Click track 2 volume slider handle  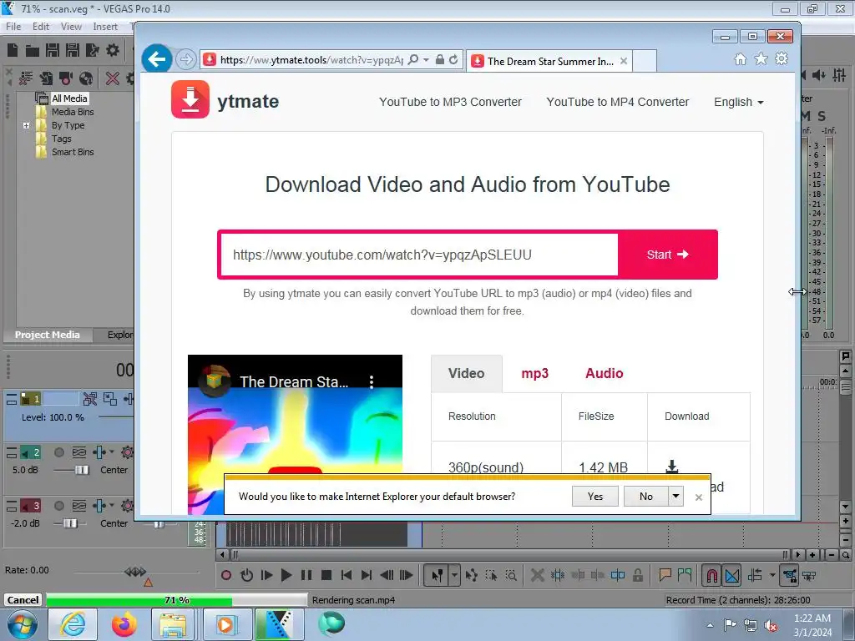pos(82,470)
